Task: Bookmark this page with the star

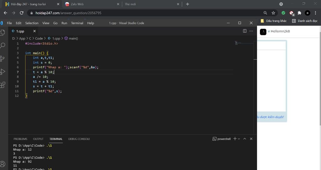Action: [x=273, y=13]
